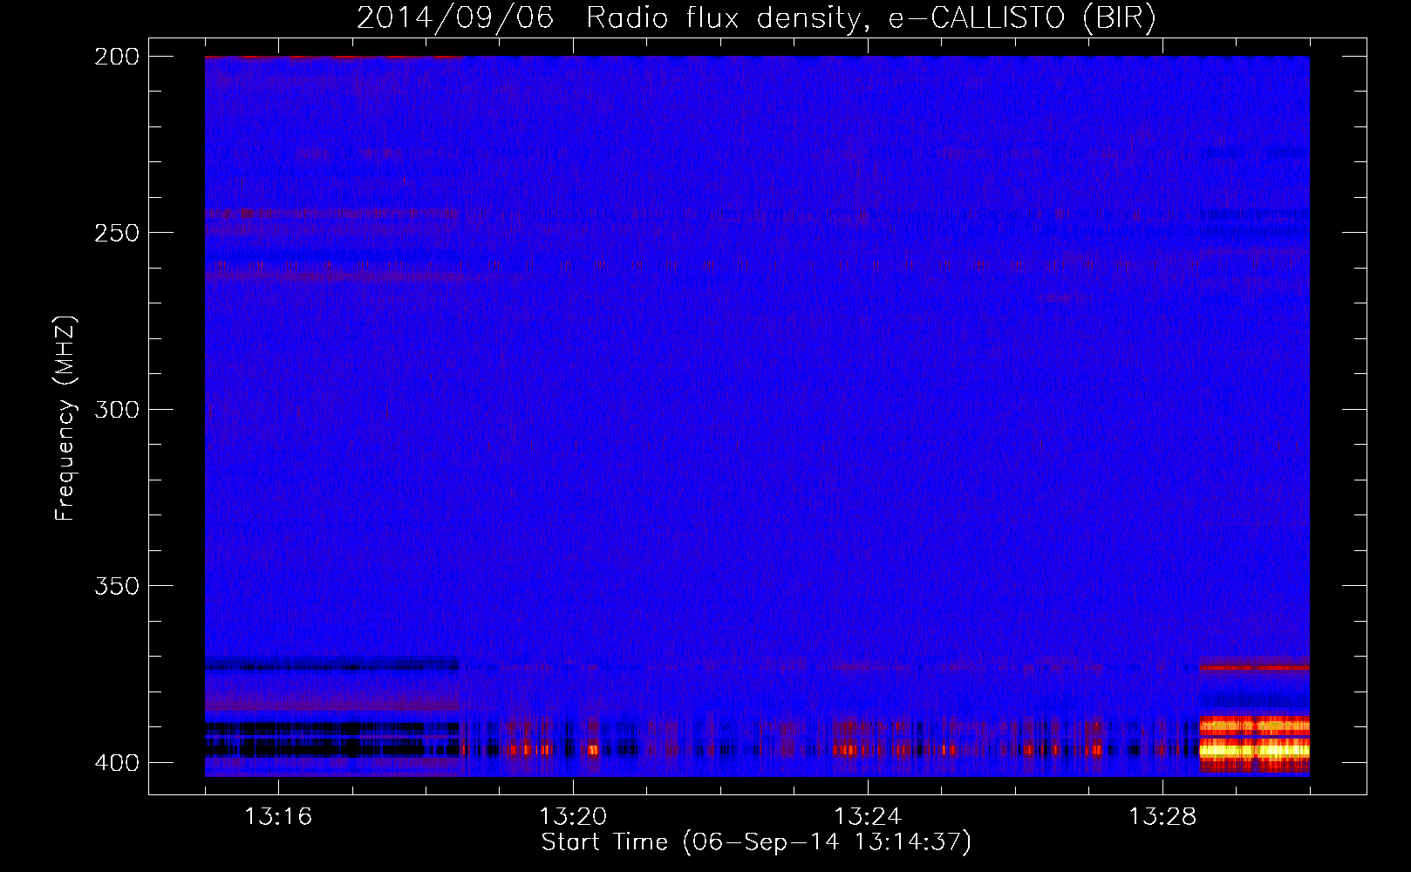
Task: Select the time tick label '13:16'
Action: (x=278, y=816)
